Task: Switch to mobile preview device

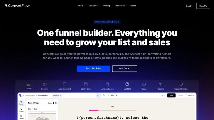Action: click(x=104, y=95)
